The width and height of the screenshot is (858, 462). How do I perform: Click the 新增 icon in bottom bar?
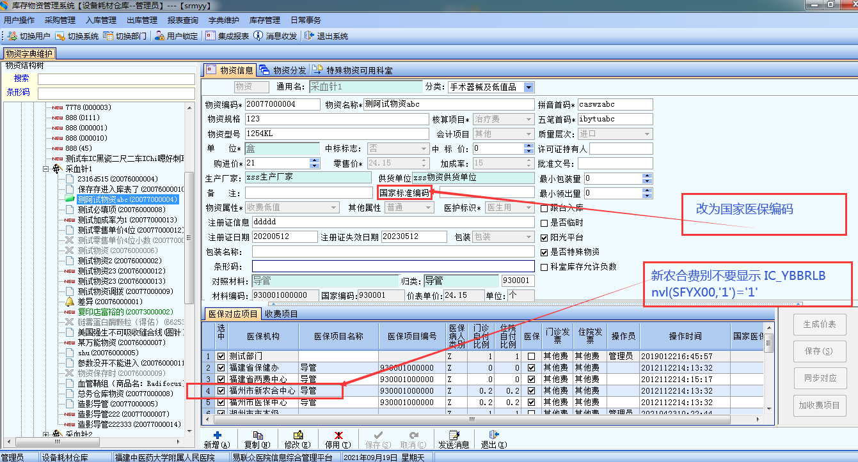[216, 435]
